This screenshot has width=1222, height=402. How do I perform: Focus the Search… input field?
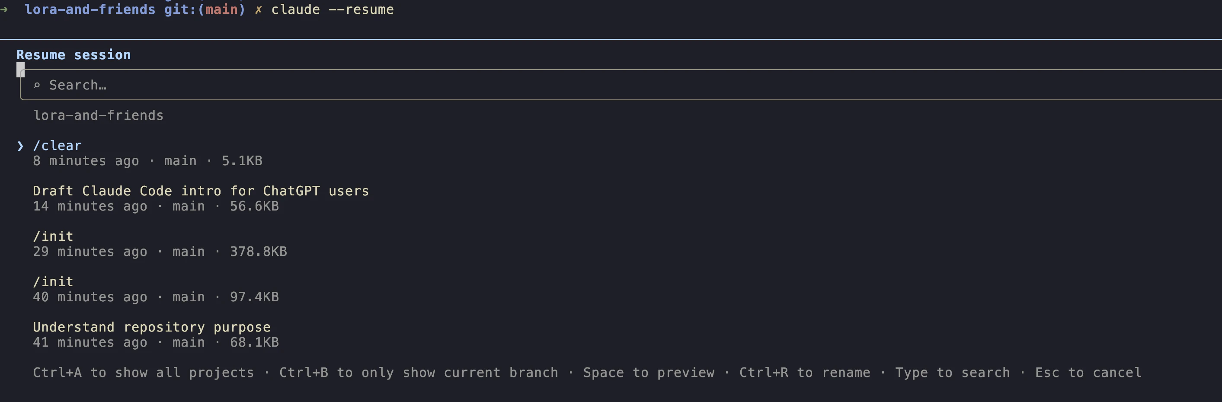point(621,85)
